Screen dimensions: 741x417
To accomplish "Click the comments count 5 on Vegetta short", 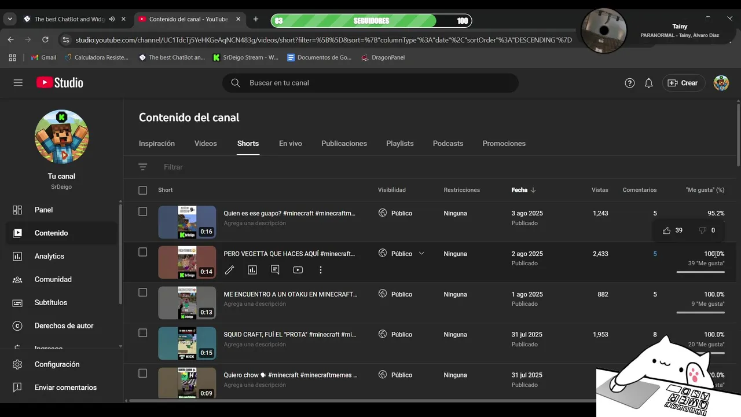I will point(655,254).
